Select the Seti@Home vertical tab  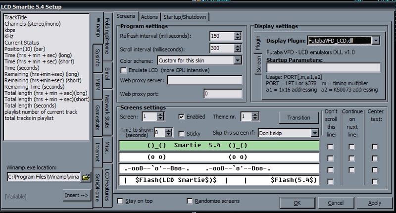click(98, 188)
